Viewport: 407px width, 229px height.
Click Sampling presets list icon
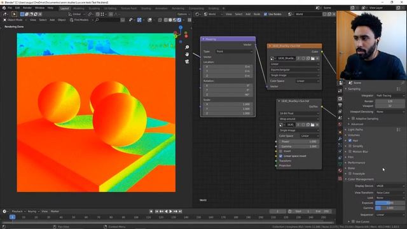pyautogui.click(x=399, y=89)
